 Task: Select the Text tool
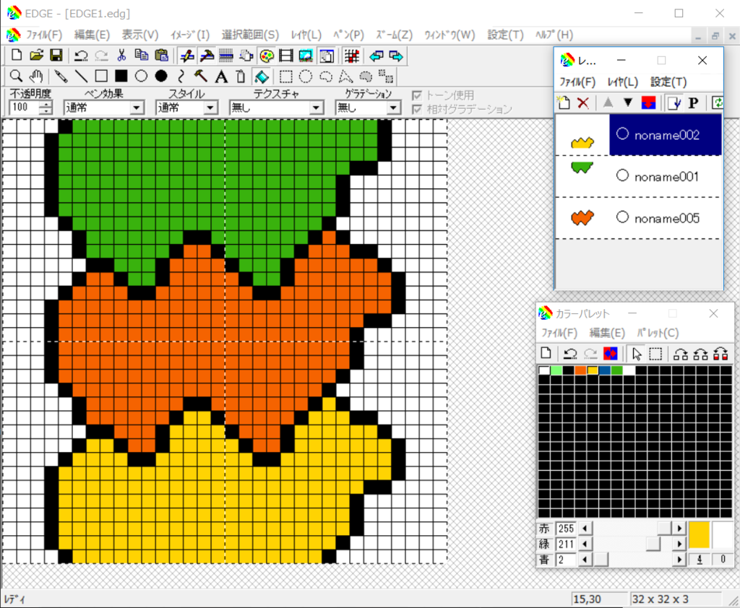[221, 76]
